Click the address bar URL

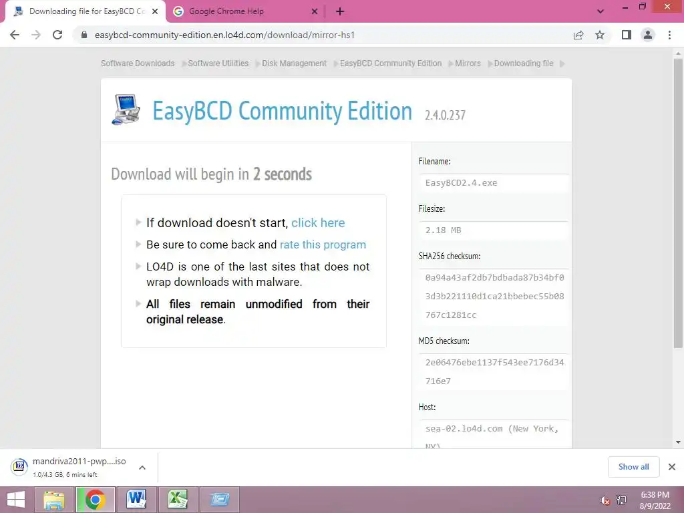point(224,35)
